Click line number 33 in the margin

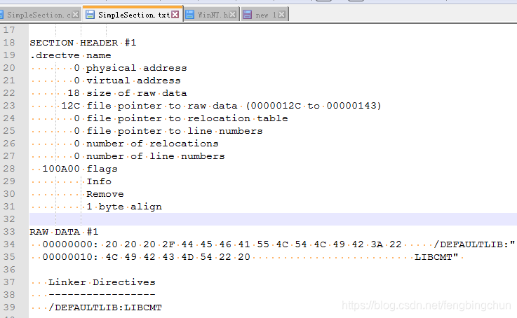(x=9, y=231)
